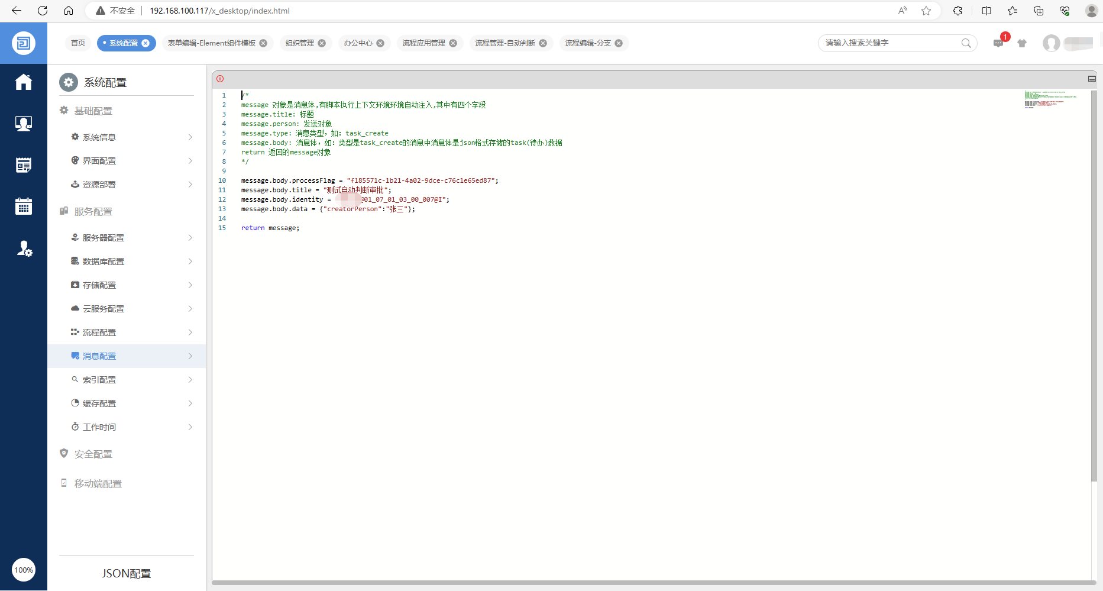Click the search magnifier icon
This screenshot has width=1103, height=591.
pos(966,43)
